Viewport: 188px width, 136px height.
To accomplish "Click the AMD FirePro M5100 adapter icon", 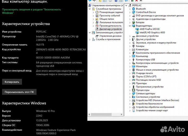I will 137,29.
